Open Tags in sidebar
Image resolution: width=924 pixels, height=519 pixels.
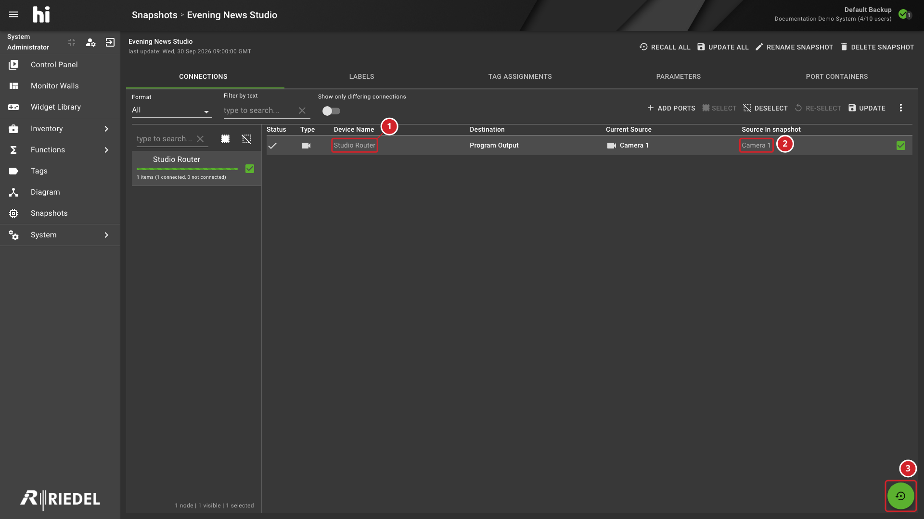60,171
